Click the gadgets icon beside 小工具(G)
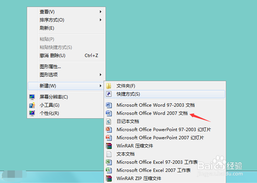257x183 pixels. click(x=32, y=105)
